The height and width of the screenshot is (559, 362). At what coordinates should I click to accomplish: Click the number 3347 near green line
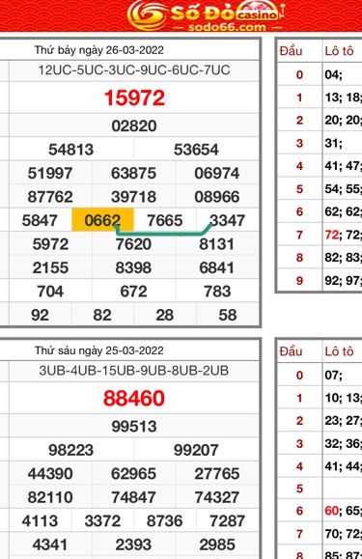click(227, 220)
